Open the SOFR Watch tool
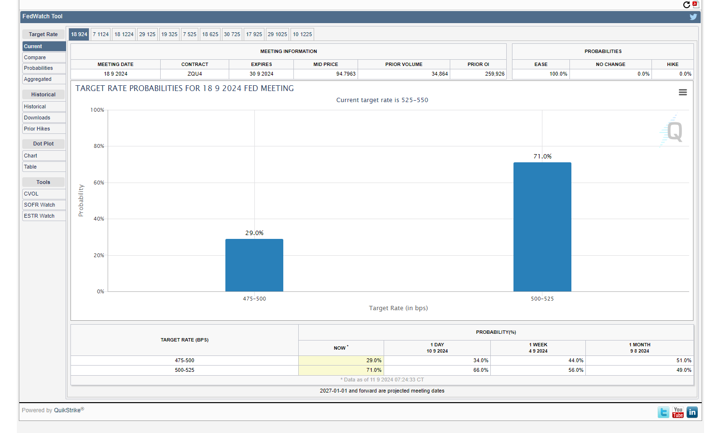This screenshot has height=433, width=720. coord(43,205)
